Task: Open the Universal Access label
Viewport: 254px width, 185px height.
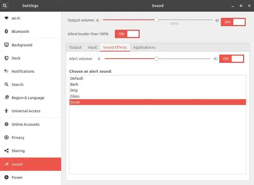Action: point(26,111)
